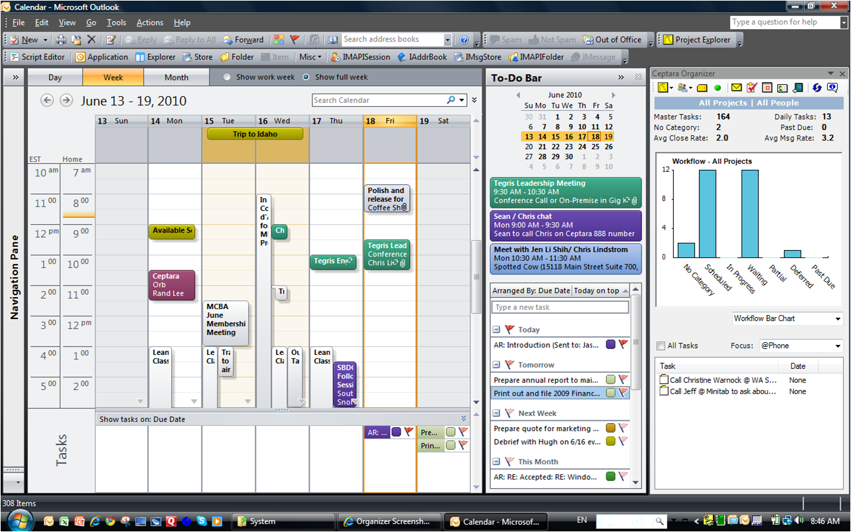Click the Out of Office button
The image size is (851, 532).
pyautogui.click(x=612, y=40)
